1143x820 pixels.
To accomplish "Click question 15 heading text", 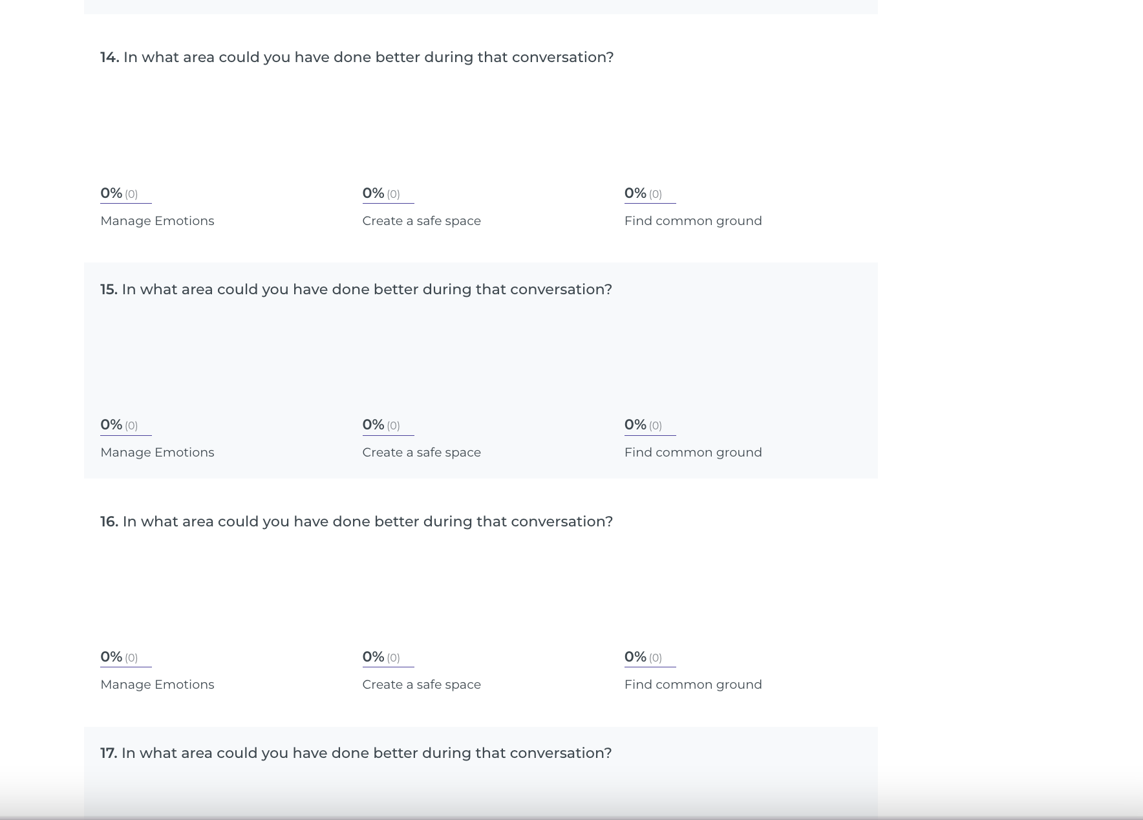I will (x=356, y=290).
